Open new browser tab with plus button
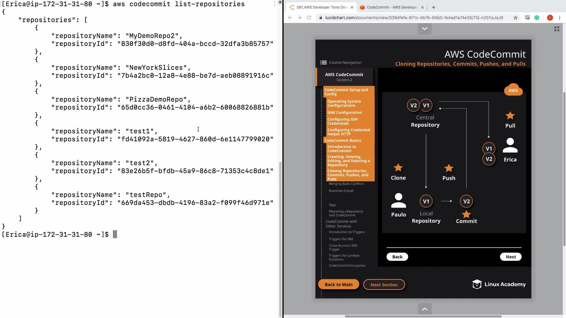Screen dimensions: 566x318 click(x=433, y=7)
